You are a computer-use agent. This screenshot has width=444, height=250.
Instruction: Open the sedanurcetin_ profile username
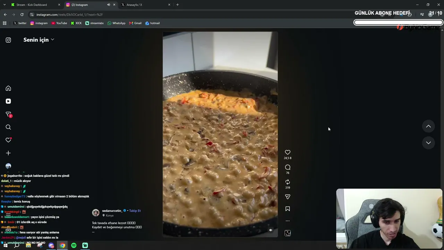(x=112, y=211)
